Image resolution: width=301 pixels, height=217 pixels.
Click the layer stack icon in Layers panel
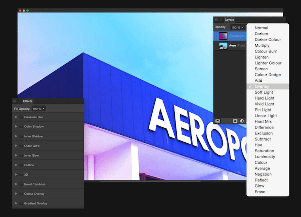[217, 121]
